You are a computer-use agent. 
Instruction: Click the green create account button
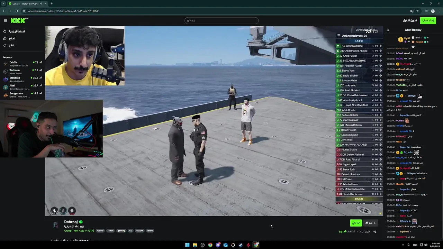pos(428,21)
